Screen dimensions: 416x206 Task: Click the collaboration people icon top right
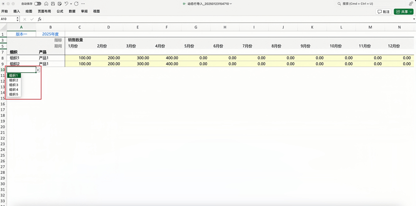[x=411, y=4]
